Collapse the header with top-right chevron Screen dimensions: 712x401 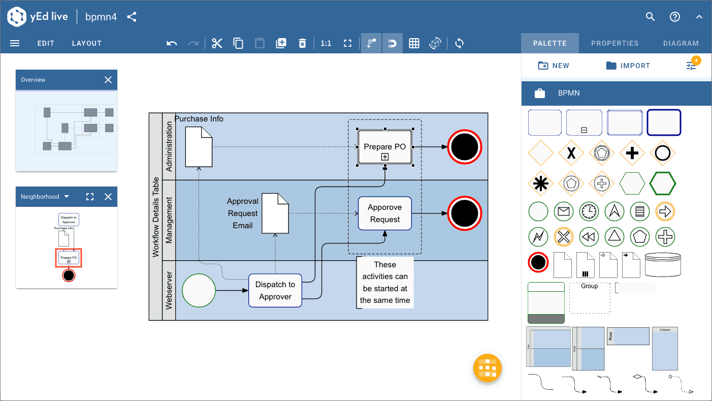tap(699, 17)
